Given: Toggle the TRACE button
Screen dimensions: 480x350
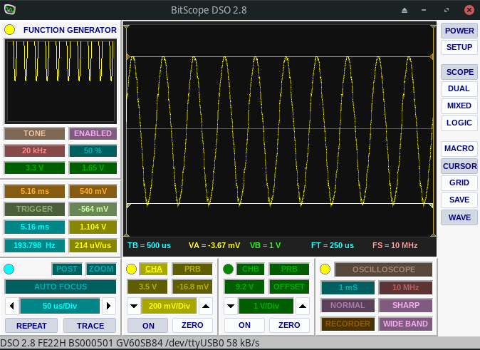Looking at the screenshot, I should point(90,326).
